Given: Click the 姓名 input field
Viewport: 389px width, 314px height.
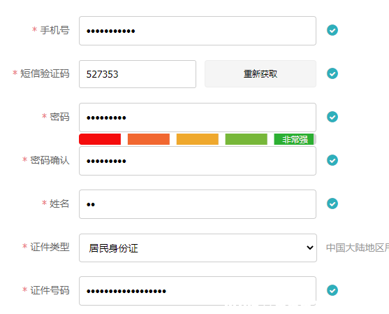Looking at the screenshot, I should pos(198,204).
